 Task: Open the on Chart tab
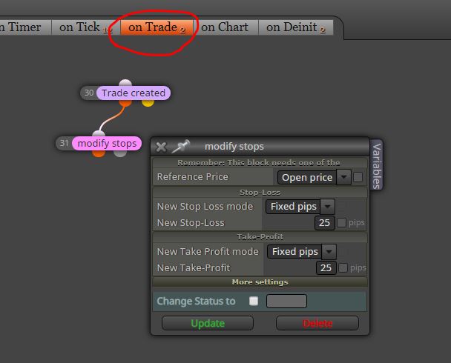click(225, 27)
